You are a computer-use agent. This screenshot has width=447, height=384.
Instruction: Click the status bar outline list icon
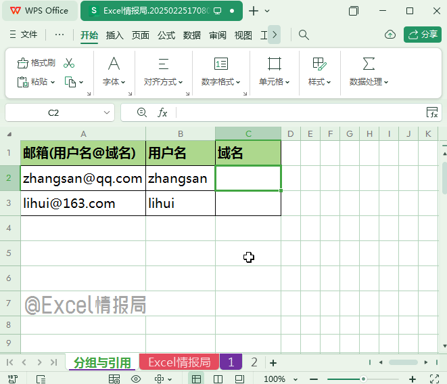coord(41,379)
